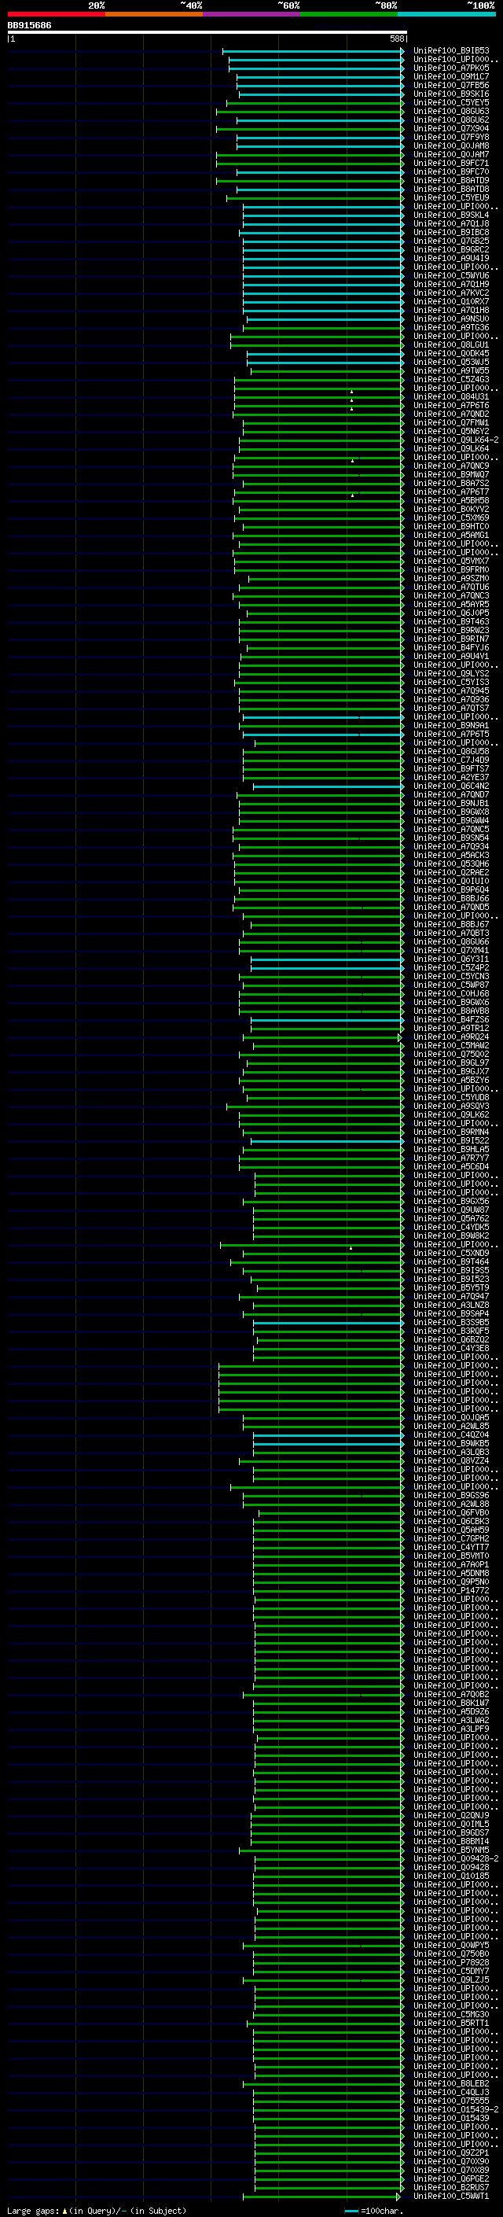
Task: Click the query end position 588
Action: 397,39
